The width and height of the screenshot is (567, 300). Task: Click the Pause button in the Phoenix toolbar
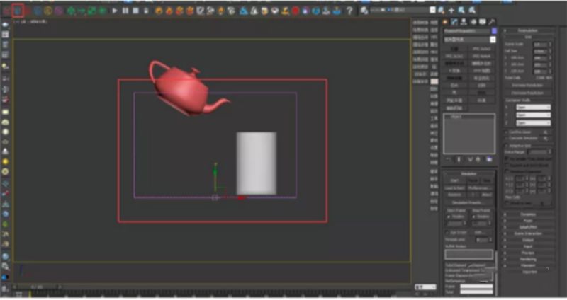(125, 11)
